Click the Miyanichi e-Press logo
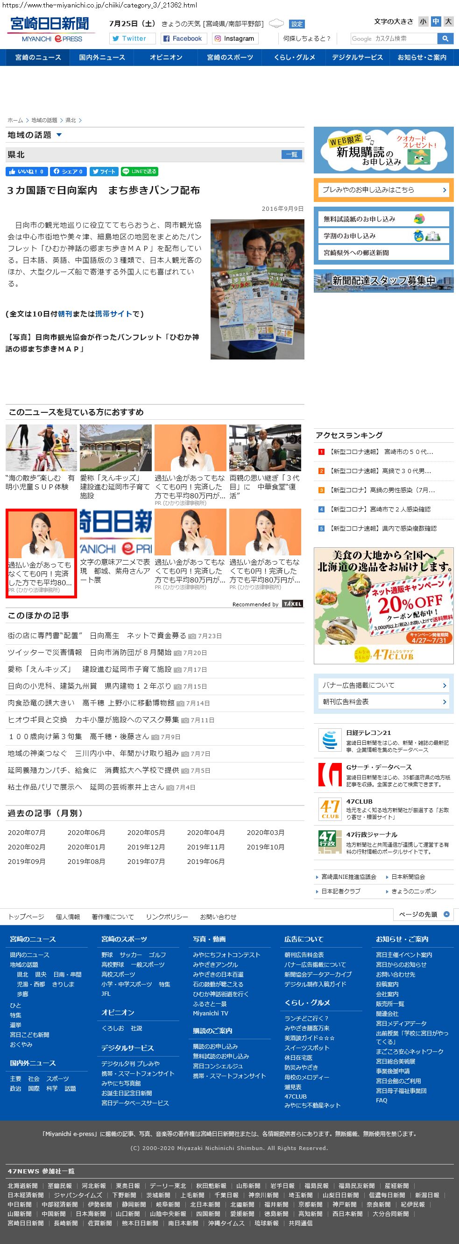Viewport: 459px width, 1244px height. coord(50,29)
